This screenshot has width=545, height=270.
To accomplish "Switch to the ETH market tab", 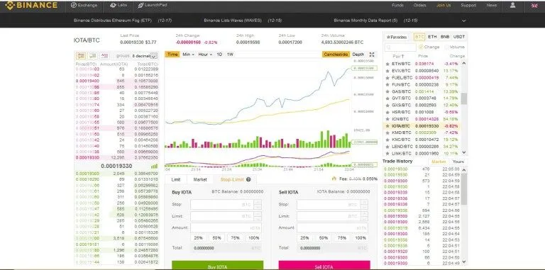I will pos(432,37).
